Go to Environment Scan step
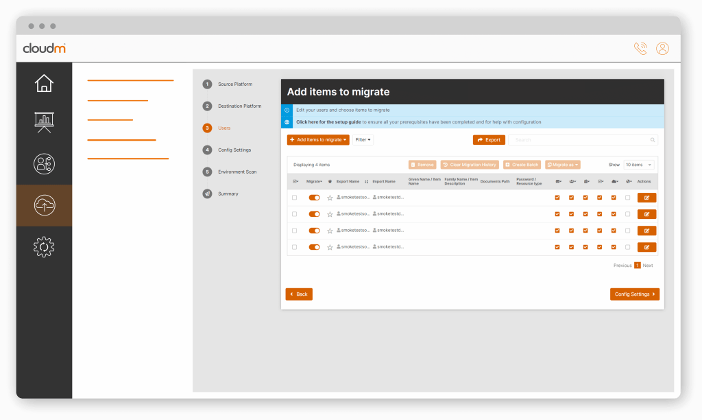Image resolution: width=702 pixels, height=420 pixels. point(237,172)
